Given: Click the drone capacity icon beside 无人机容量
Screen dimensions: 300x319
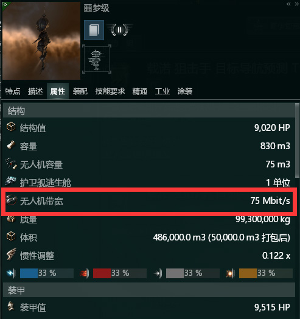Looking at the screenshot, I should tap(11, 164).
